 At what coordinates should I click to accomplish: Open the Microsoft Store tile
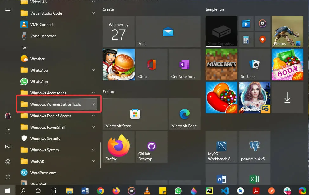(x=135, y=114)
